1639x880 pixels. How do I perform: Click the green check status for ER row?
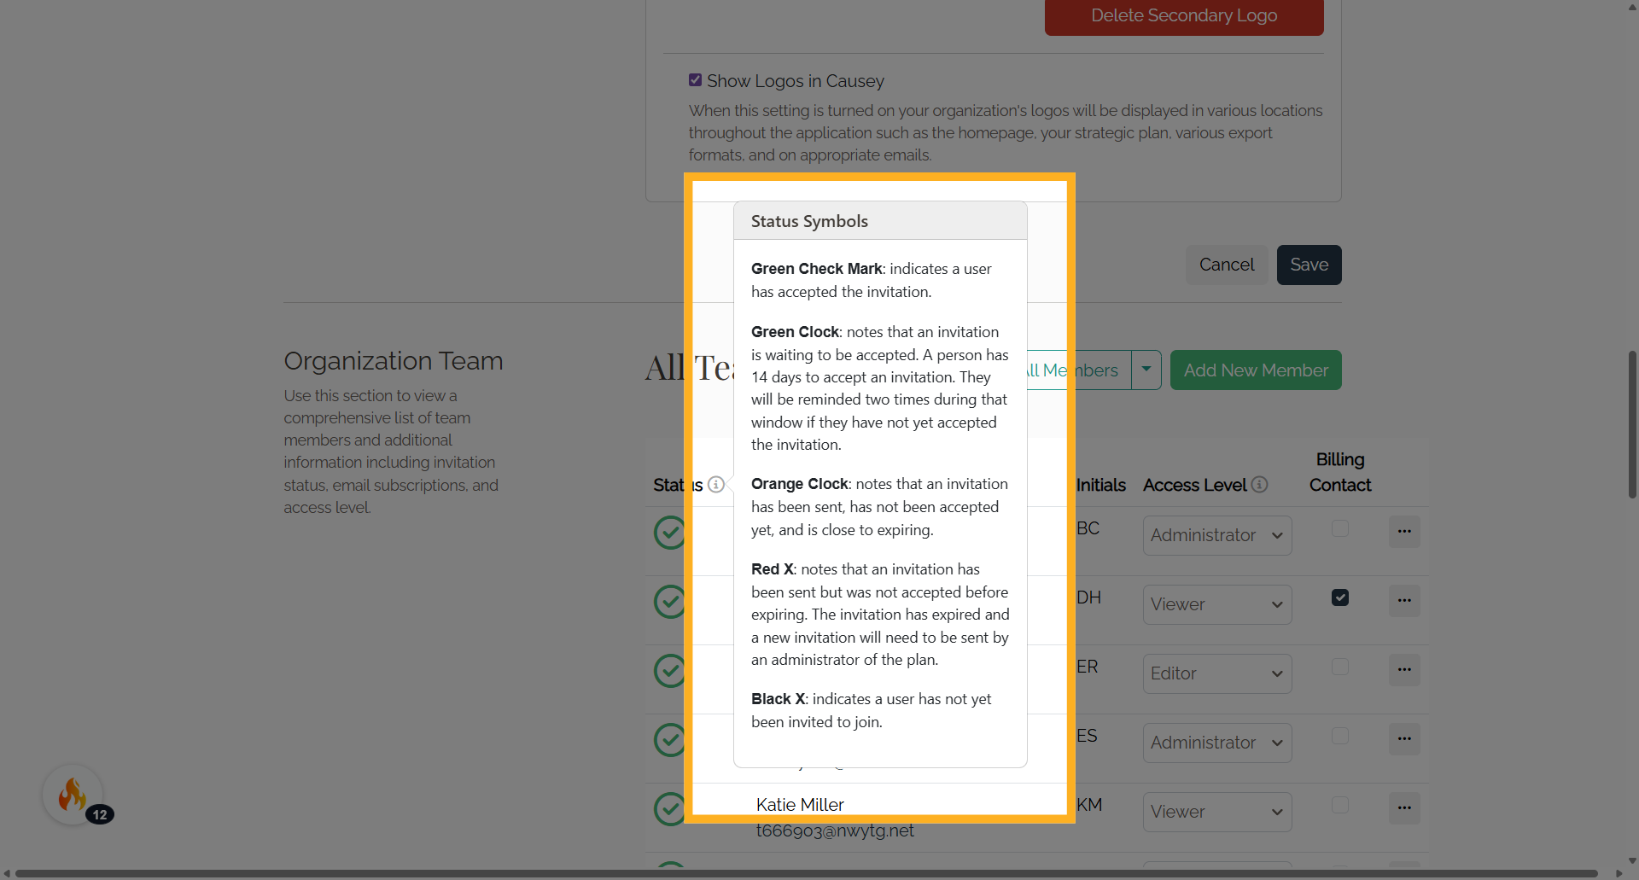[x=670, y=671]
